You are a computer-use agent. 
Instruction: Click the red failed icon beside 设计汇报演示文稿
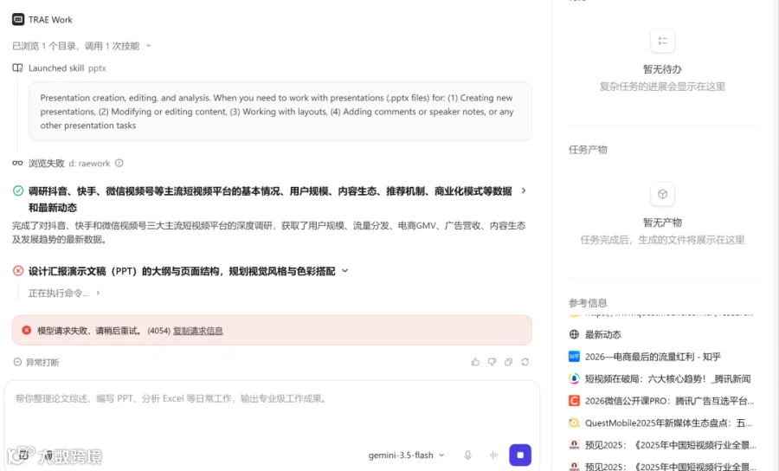point(18,271)
